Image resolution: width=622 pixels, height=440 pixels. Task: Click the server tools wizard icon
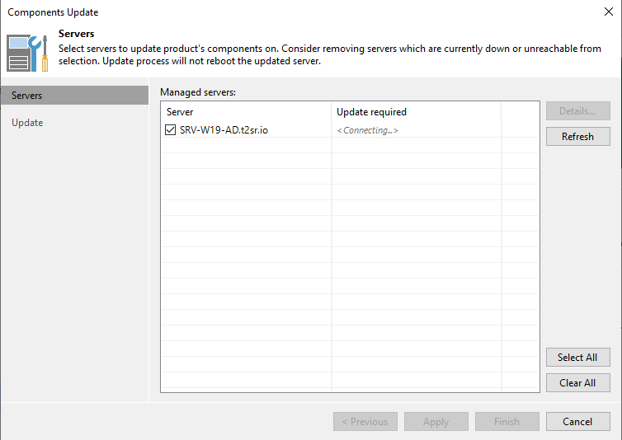(27, 53)
